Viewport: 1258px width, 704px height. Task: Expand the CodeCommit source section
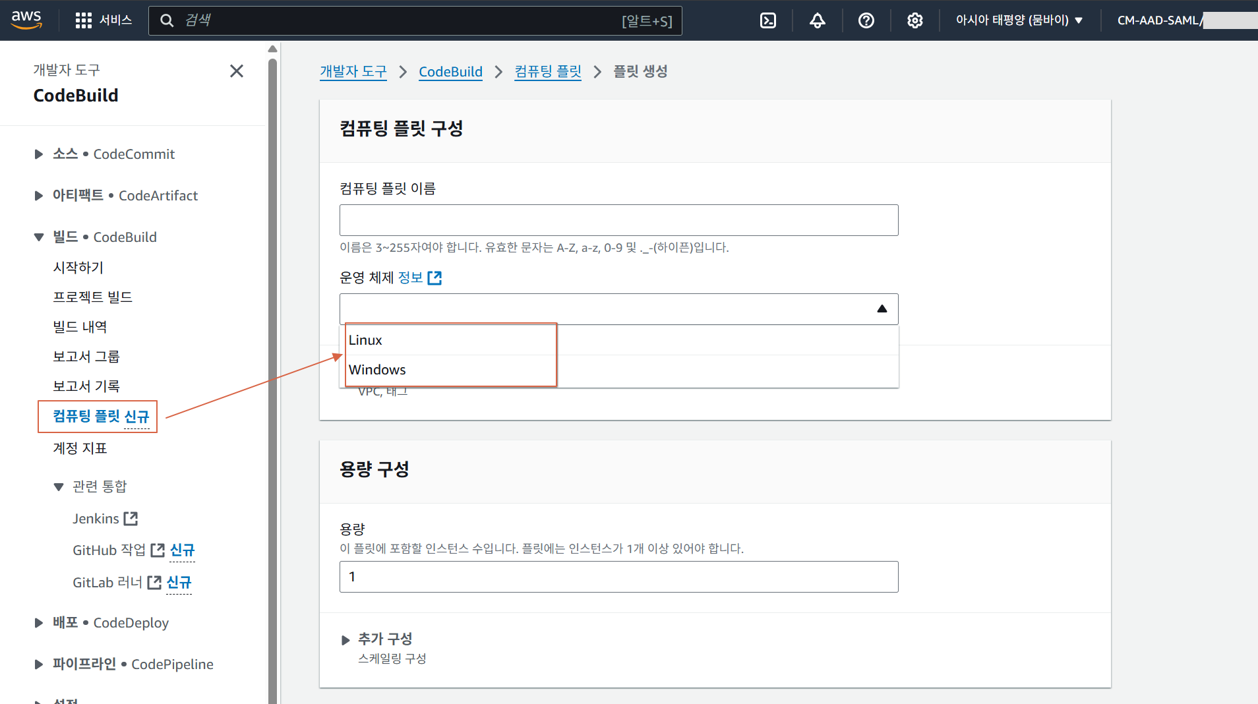point(39,154)
